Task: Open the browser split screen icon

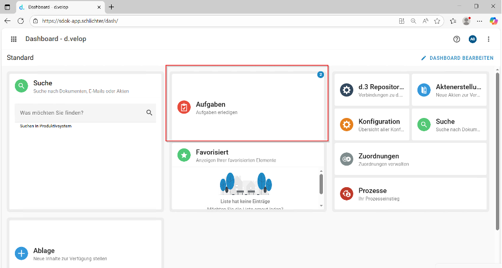Action: click(x=401, y=21)
